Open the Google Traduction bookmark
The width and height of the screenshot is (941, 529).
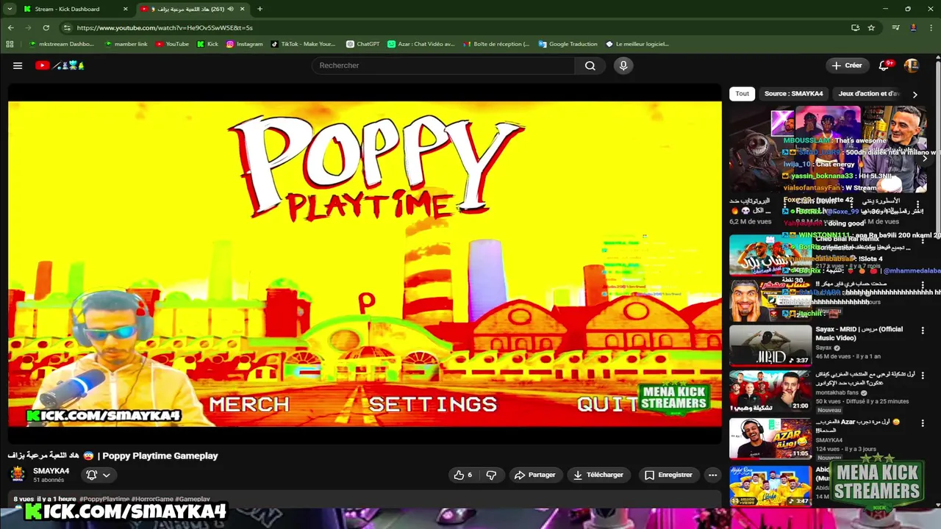(568, 44)
